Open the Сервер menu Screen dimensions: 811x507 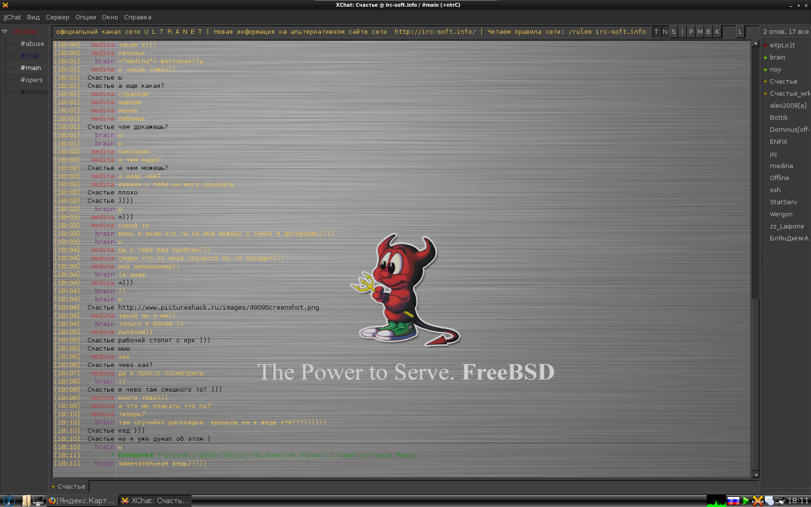pos(57,17)
